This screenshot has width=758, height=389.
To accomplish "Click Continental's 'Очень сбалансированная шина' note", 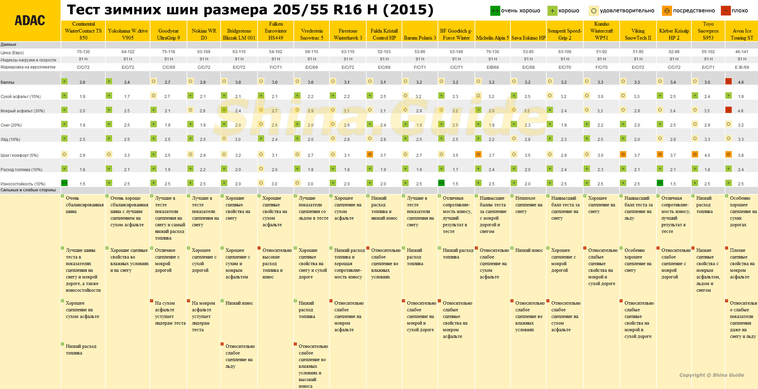I will click(85, 205).
